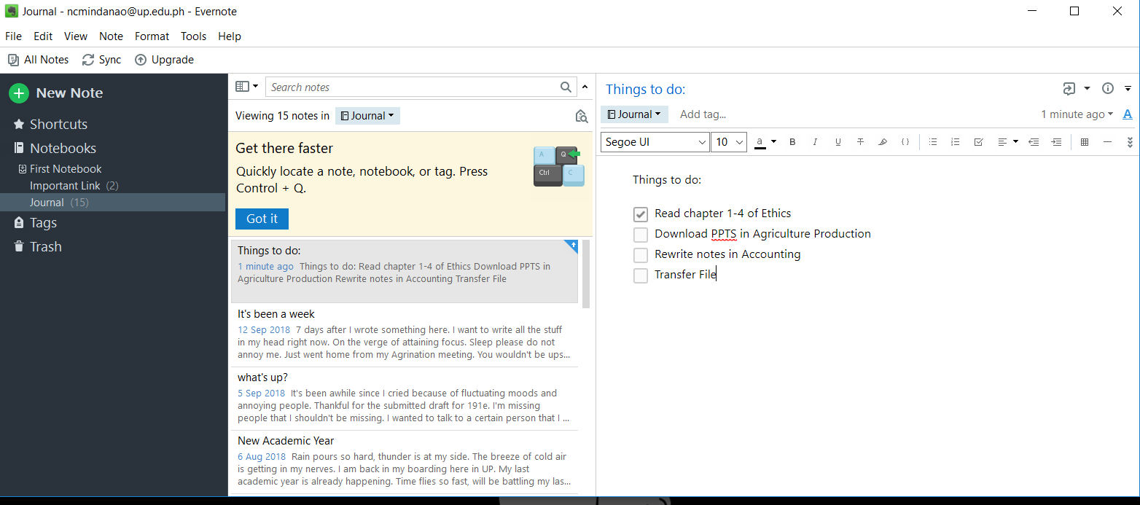The height and width of the screenshot is (505, 1140).
Task: Click the Strikethrough icon in the toolbar
Action: (x=860, y=142)
